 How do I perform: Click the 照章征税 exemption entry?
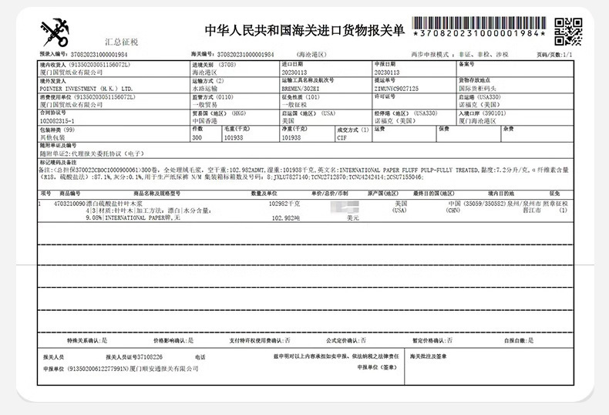[555, 203]
